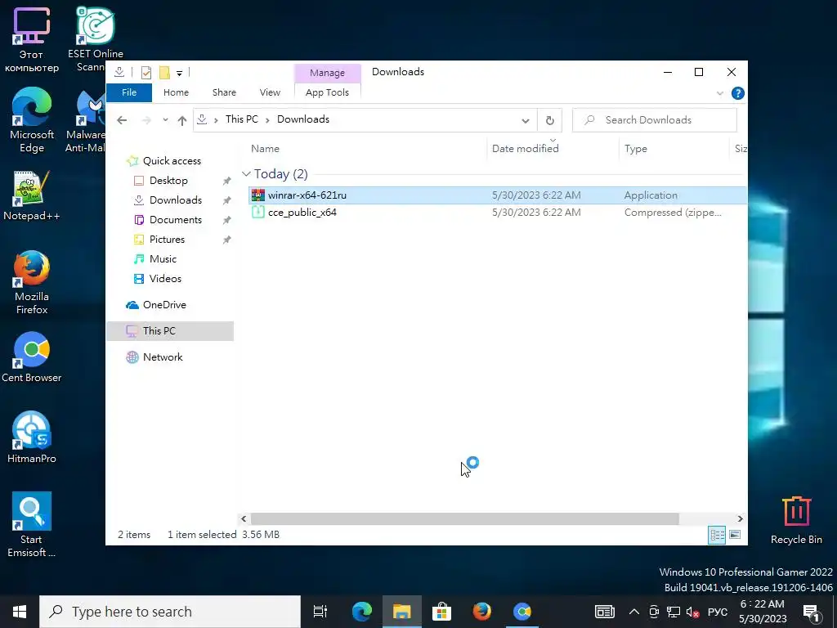This screenshot has height=628, width=837.
Task: Switch to Large icons view layout icon
Action: point(735,535)
